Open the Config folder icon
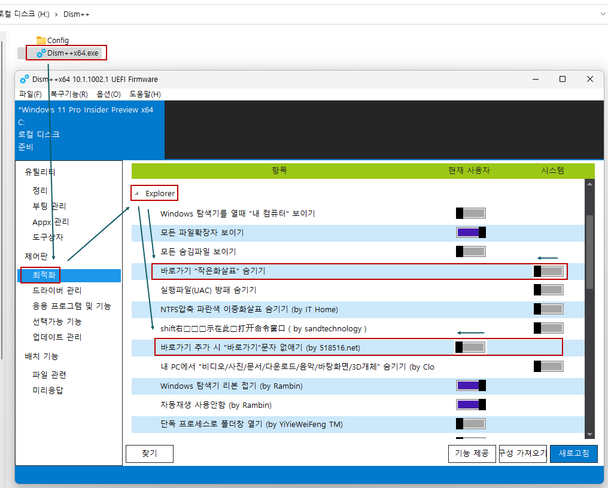The height and width of the screenshot is (488, 608). click(x=41, y=40)
